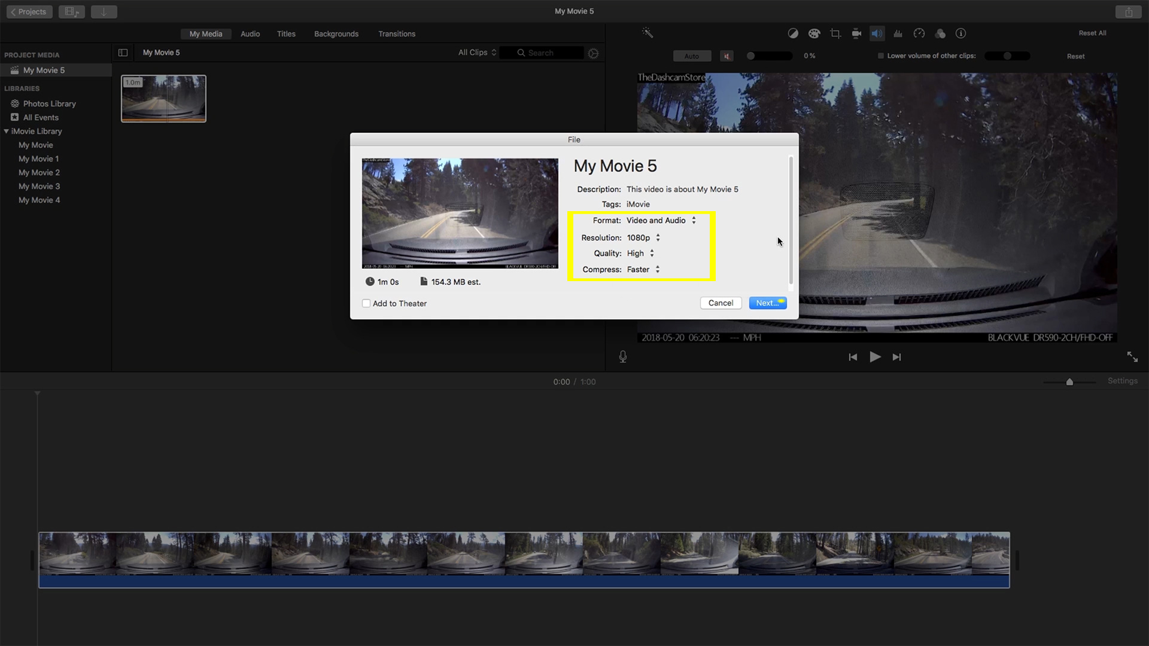Enable the Add to Theater checkbox

click(366, 303)
